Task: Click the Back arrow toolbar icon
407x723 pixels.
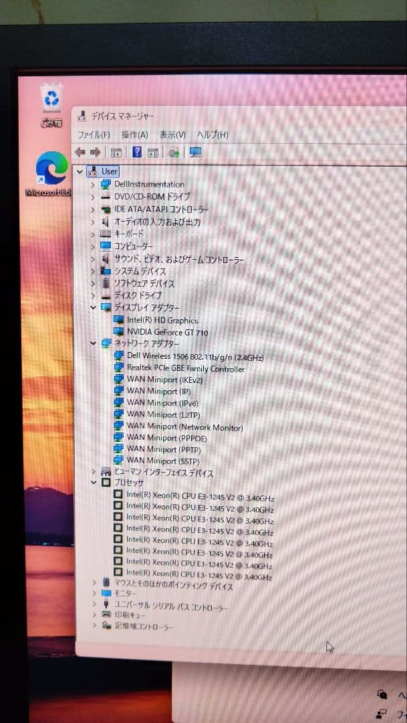Action: pos(80,152)
